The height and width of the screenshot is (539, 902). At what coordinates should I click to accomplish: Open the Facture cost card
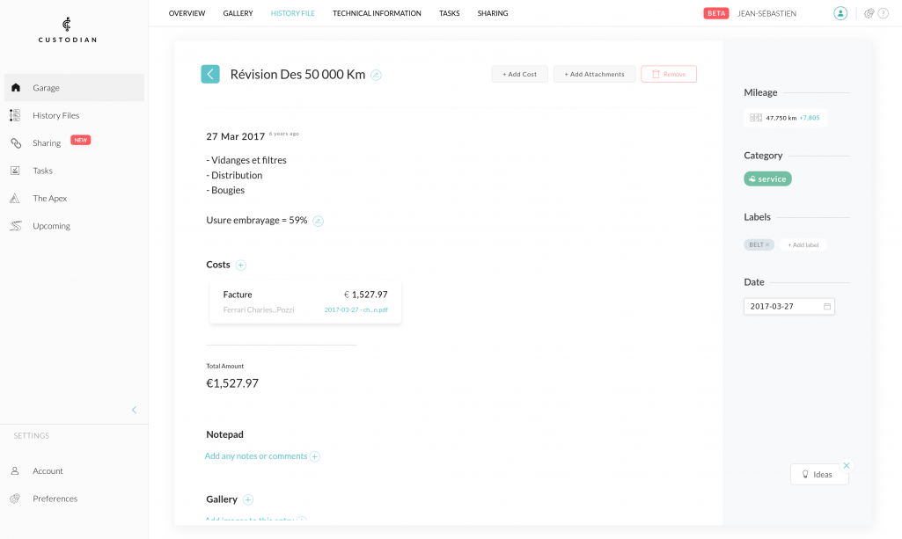click(305, 302)
